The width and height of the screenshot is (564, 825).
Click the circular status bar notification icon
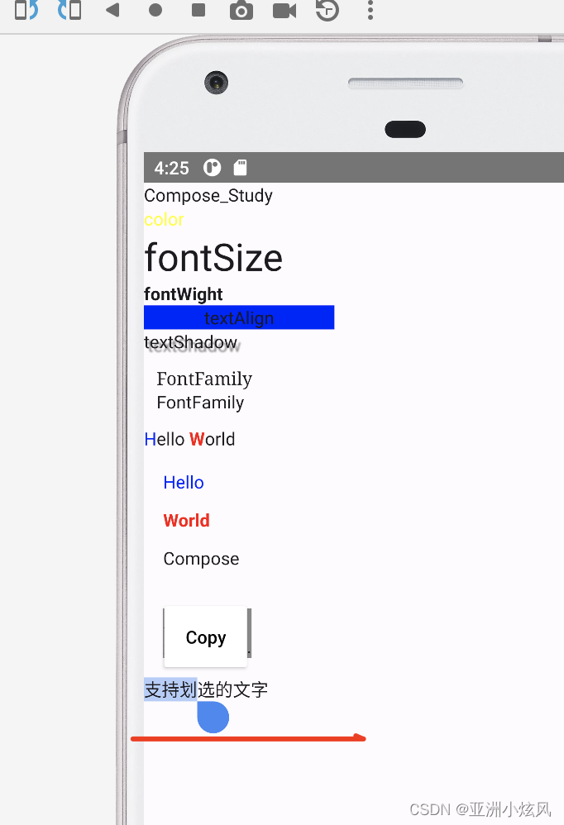coord(212,168)
